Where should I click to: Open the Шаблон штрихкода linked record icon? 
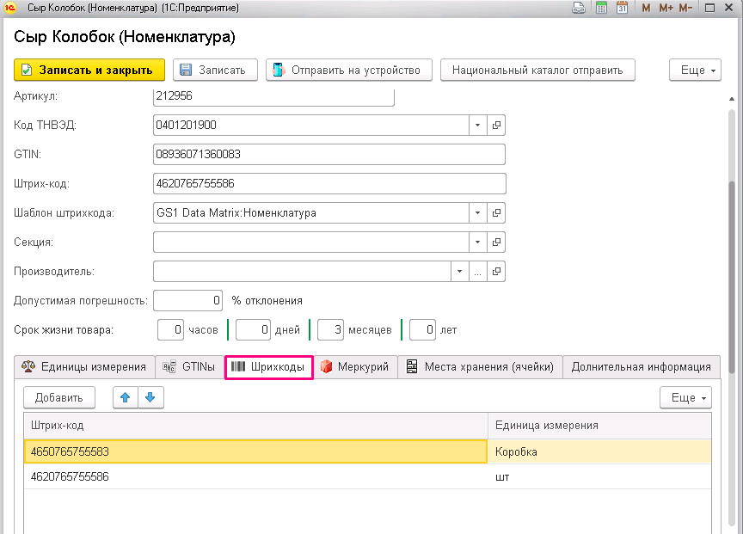click(496, 212)
